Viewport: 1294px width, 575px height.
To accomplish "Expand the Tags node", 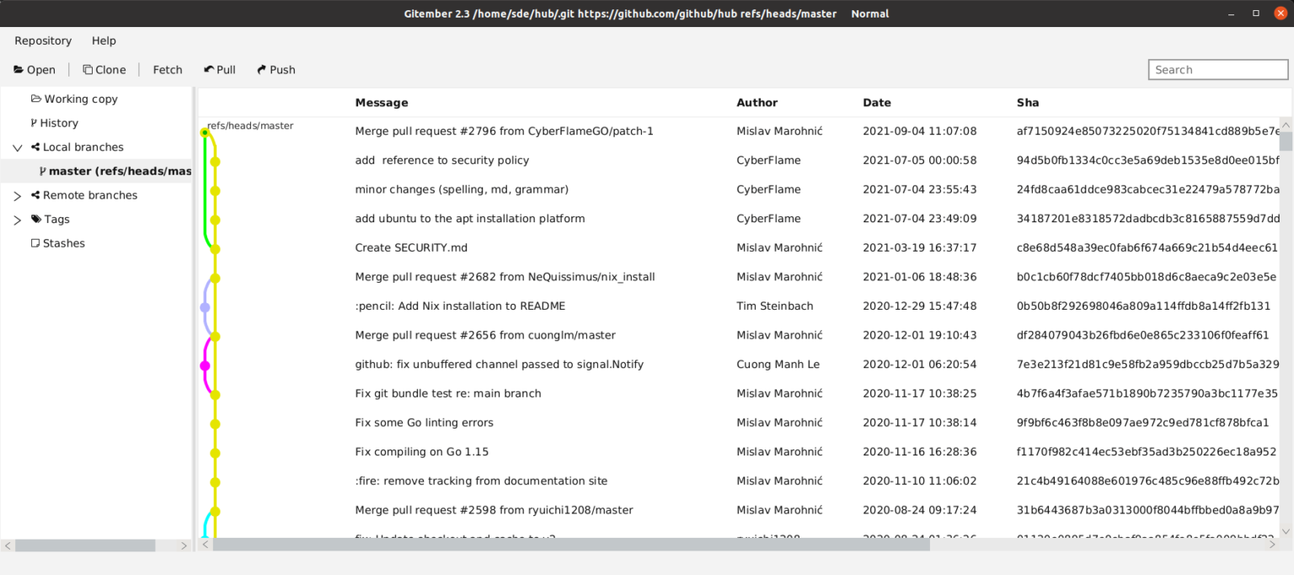I will click(x=18, y=220).
